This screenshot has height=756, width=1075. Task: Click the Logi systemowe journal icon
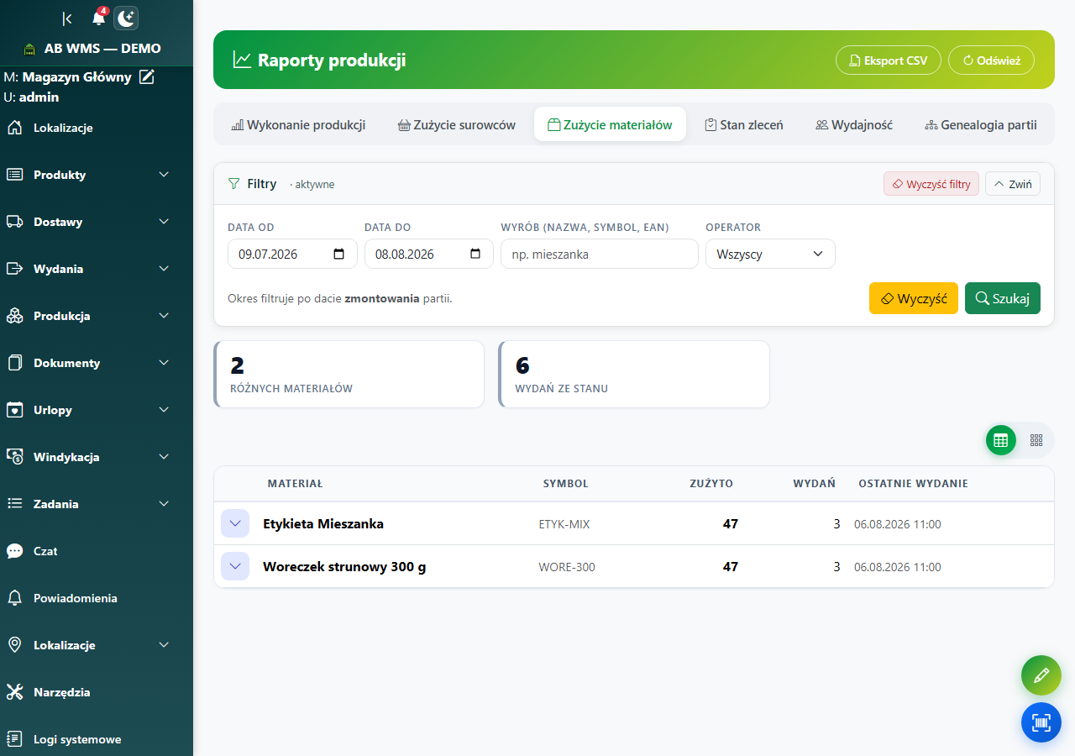14,739
